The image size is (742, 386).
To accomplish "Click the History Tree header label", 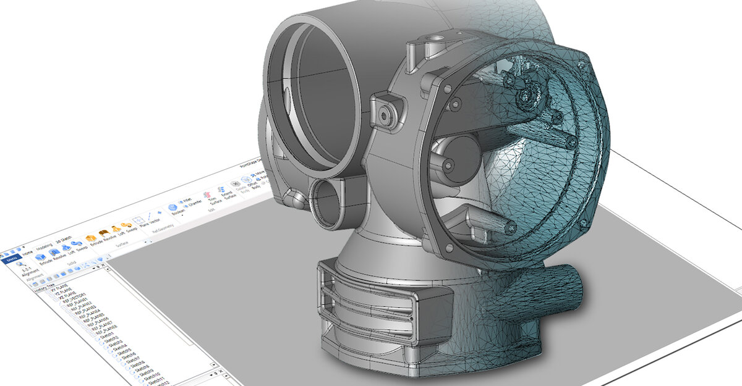I will coord(44,288).
